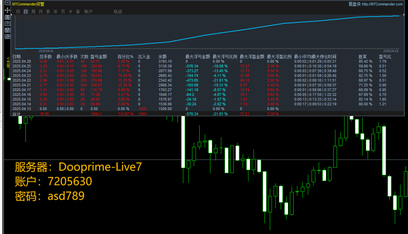Click the four-arrow move panel icon
The width and height of the screenshot is (408, 234).
7,10
